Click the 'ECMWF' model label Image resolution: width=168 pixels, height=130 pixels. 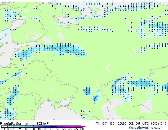point(43,124)
